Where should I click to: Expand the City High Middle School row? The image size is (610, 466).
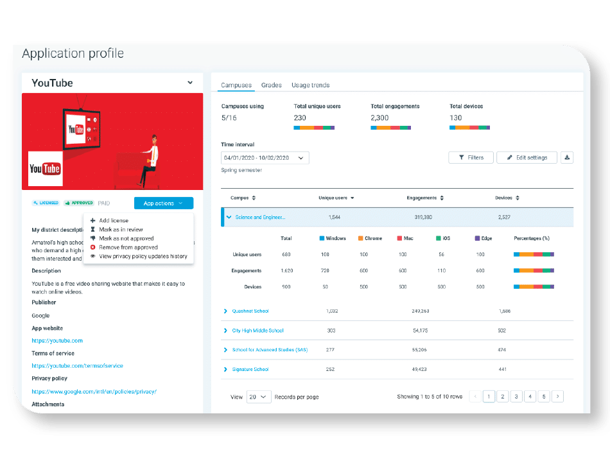click(225, 331)
